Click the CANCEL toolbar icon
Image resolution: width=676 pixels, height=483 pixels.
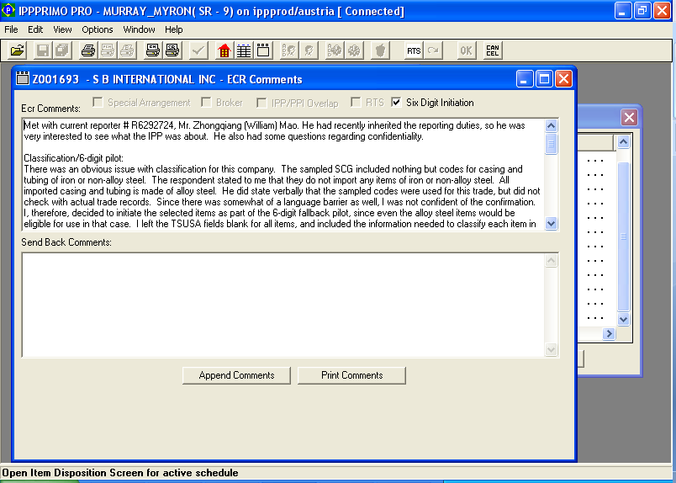point(493,51)
